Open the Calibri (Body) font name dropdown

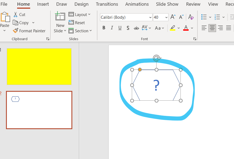click(150, 17)
